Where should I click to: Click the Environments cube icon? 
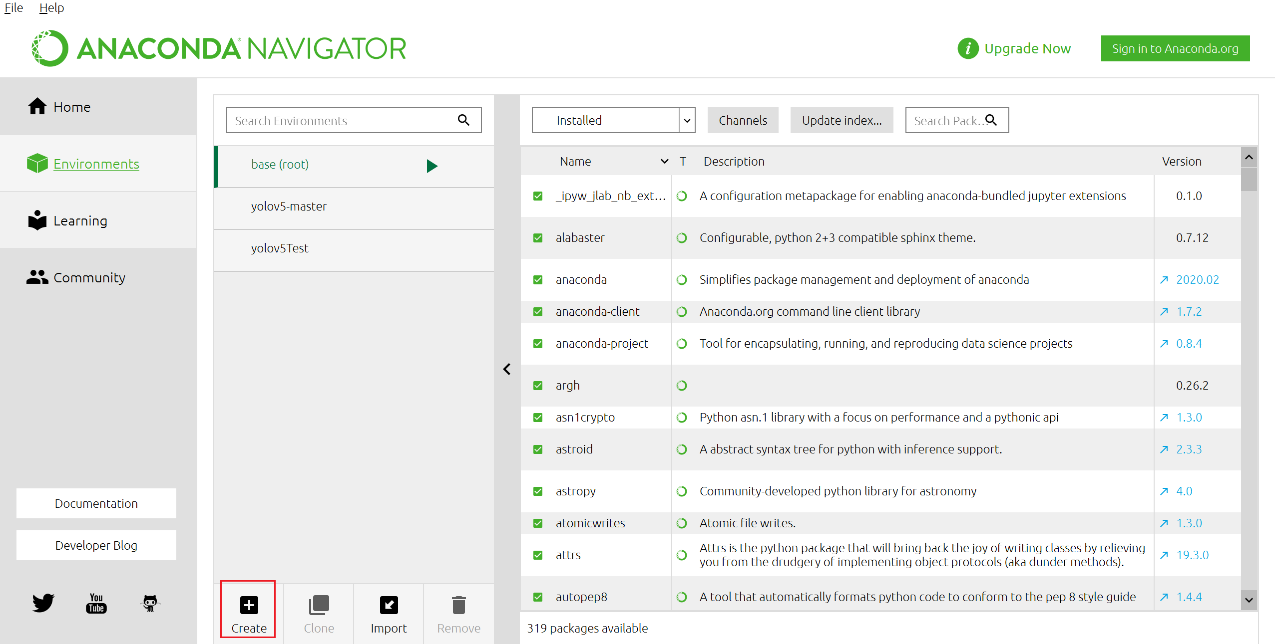pyautogui.click(x=37, y=163)
